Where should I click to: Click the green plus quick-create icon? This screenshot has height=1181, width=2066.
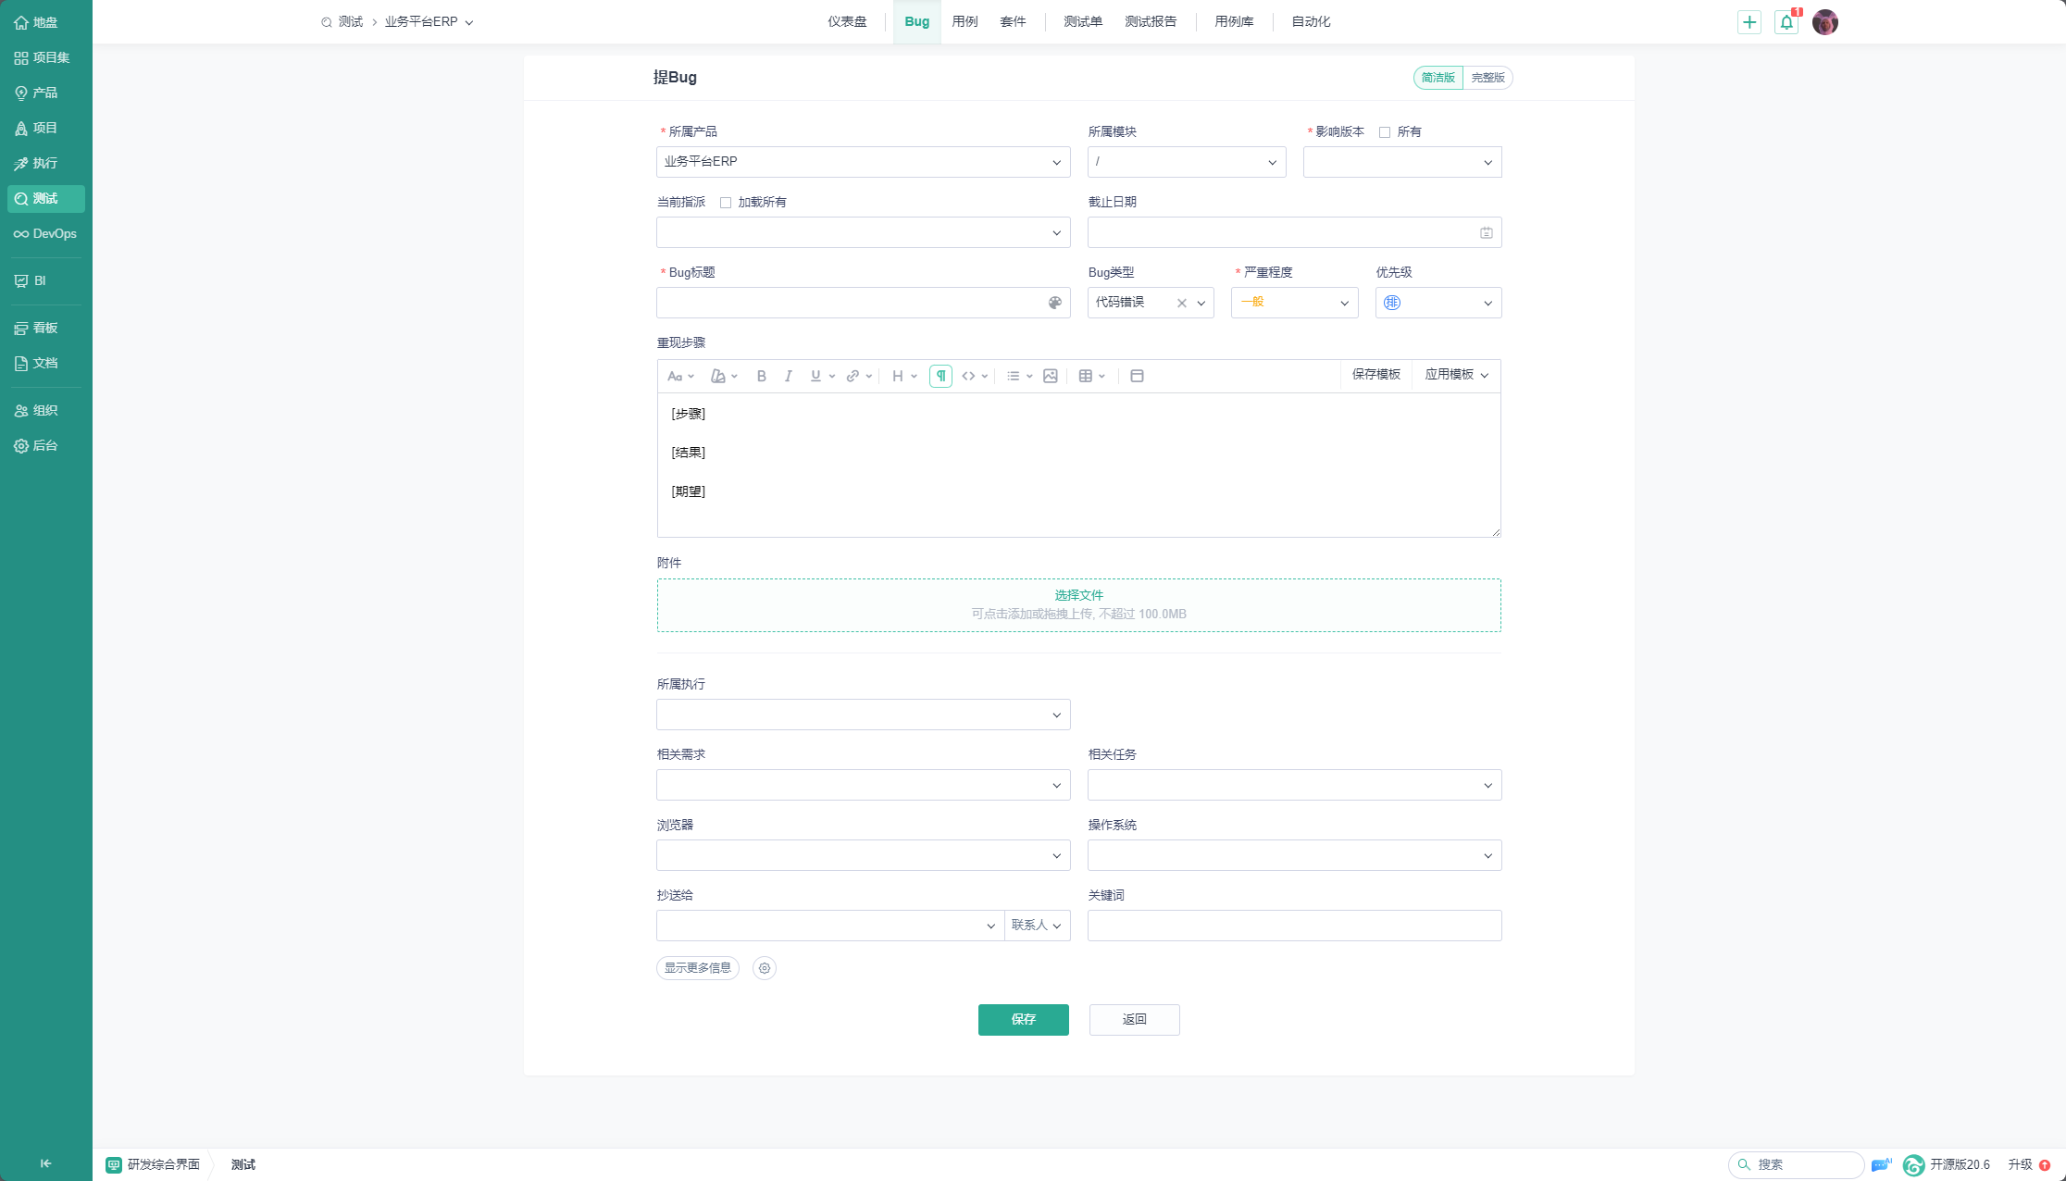pyautogui.click(x=1749, y=22)
